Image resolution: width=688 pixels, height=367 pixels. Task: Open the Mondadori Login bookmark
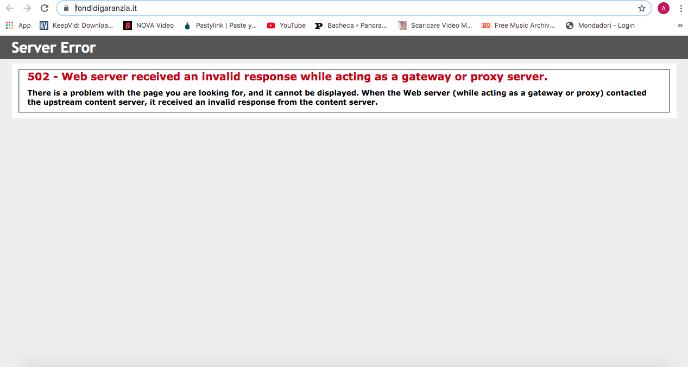pos(600,26)
